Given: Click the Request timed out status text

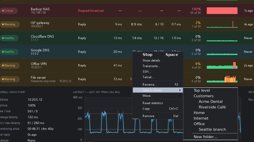Looking at the screenshot, I should pyautogui.click(x=91, y=11).
